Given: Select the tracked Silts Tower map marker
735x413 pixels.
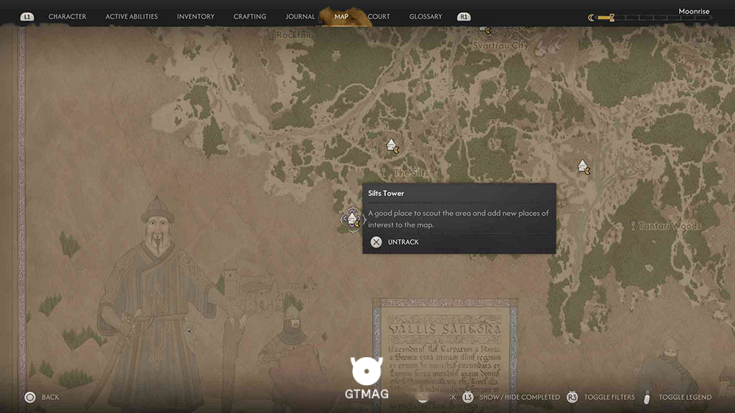Looking at the screenshot, I should click(x=353, y=219).
